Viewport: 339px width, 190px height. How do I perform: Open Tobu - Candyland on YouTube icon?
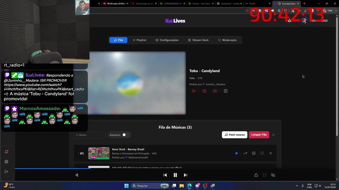[215, 91]
